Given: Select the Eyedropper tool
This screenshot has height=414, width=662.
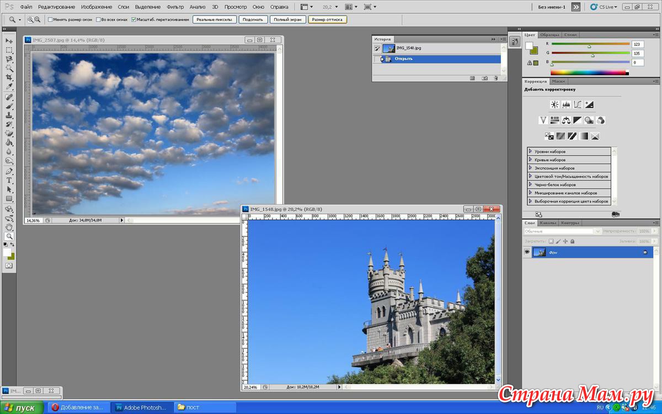Looking at the screenshot, I should coord(9,87).
